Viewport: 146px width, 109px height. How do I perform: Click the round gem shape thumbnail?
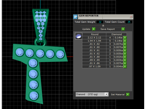pos(78,36)
